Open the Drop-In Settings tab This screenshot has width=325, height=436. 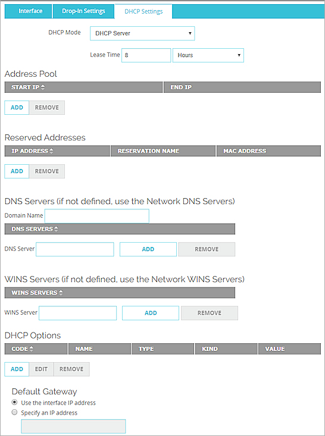(83, 11)
